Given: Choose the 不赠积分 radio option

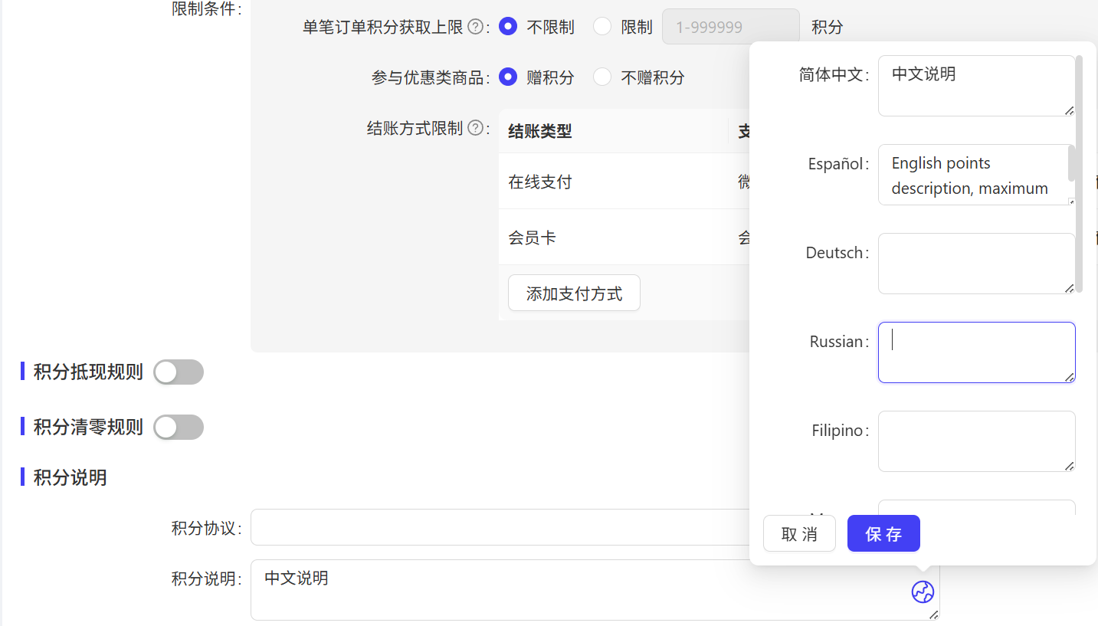Looking at the screenshot, I should [602, 77].
